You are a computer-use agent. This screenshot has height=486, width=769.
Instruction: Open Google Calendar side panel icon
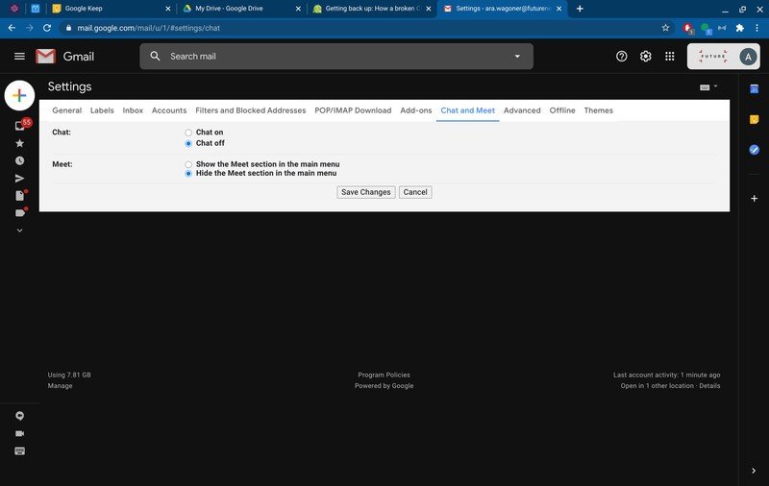[x=755, y=88]
